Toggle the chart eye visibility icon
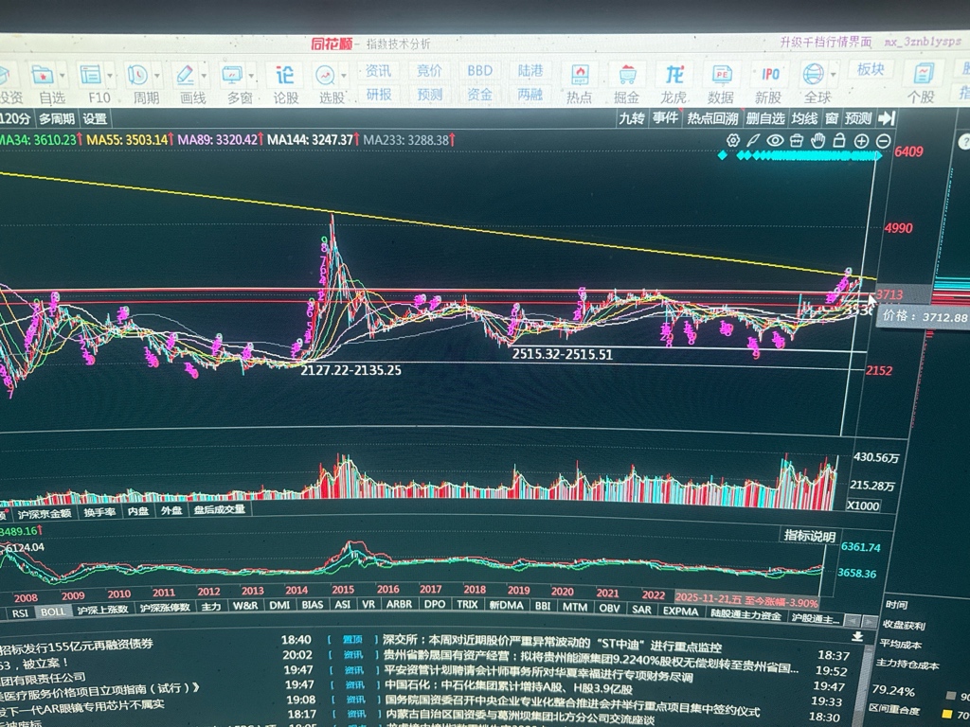 pyautogui.click(x=775, y=140)
